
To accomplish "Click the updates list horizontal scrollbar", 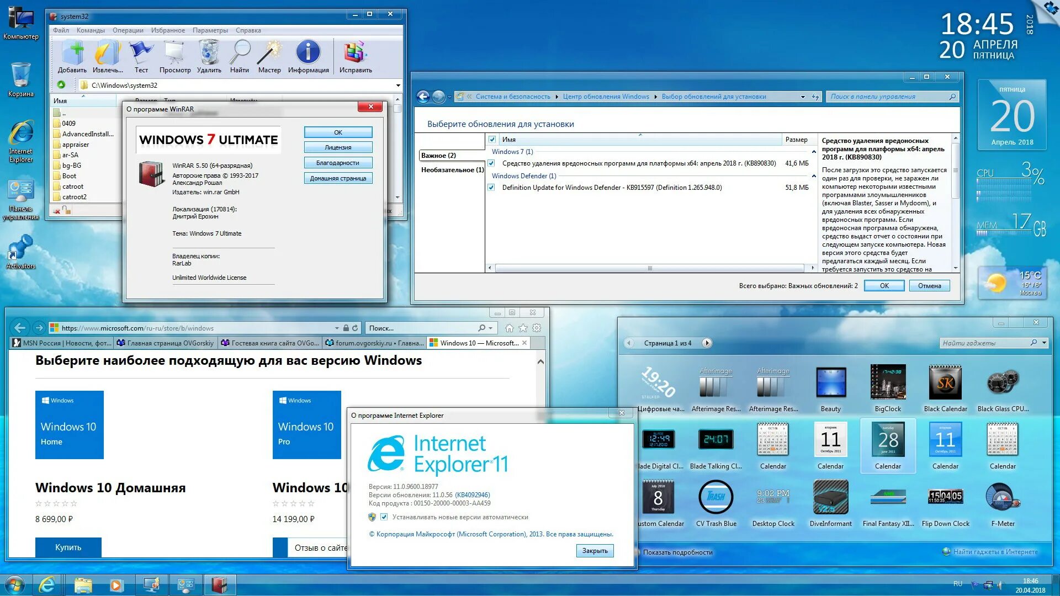I will click(x=649, y=268).
